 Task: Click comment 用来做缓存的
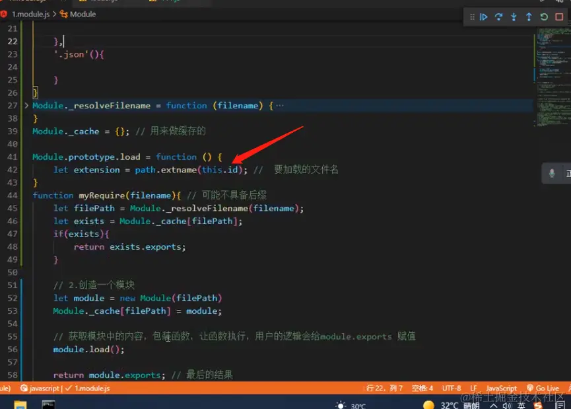(x=178, y=131)
